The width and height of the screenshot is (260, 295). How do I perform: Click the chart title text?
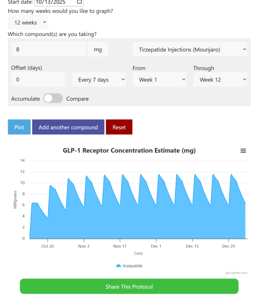(x=129, y=150)
